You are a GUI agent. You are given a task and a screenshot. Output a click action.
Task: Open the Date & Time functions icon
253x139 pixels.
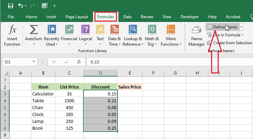(115, 30)
